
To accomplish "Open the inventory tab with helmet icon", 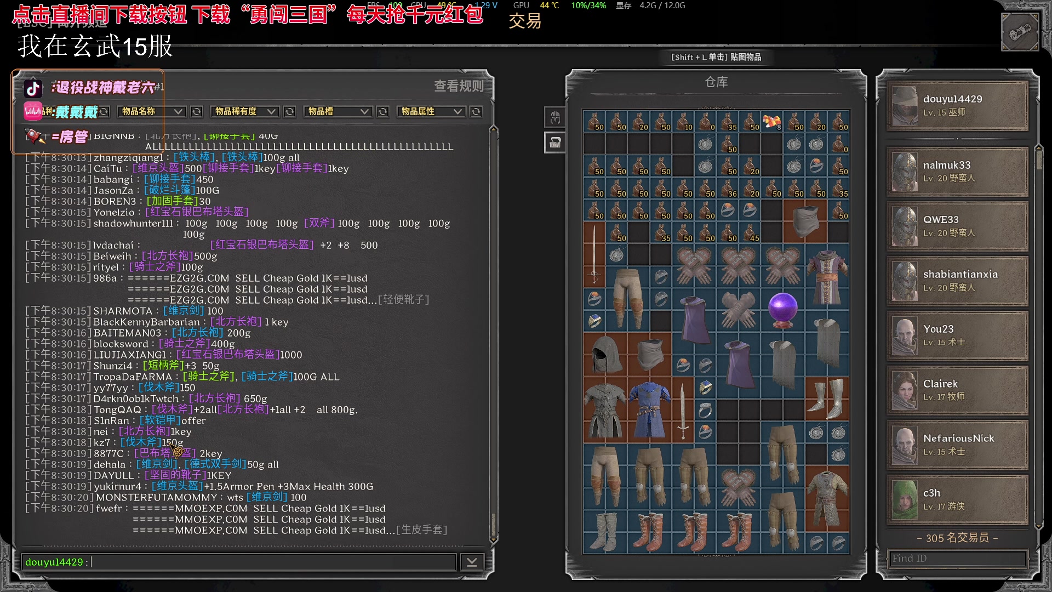I will click(x=555, y=117).
